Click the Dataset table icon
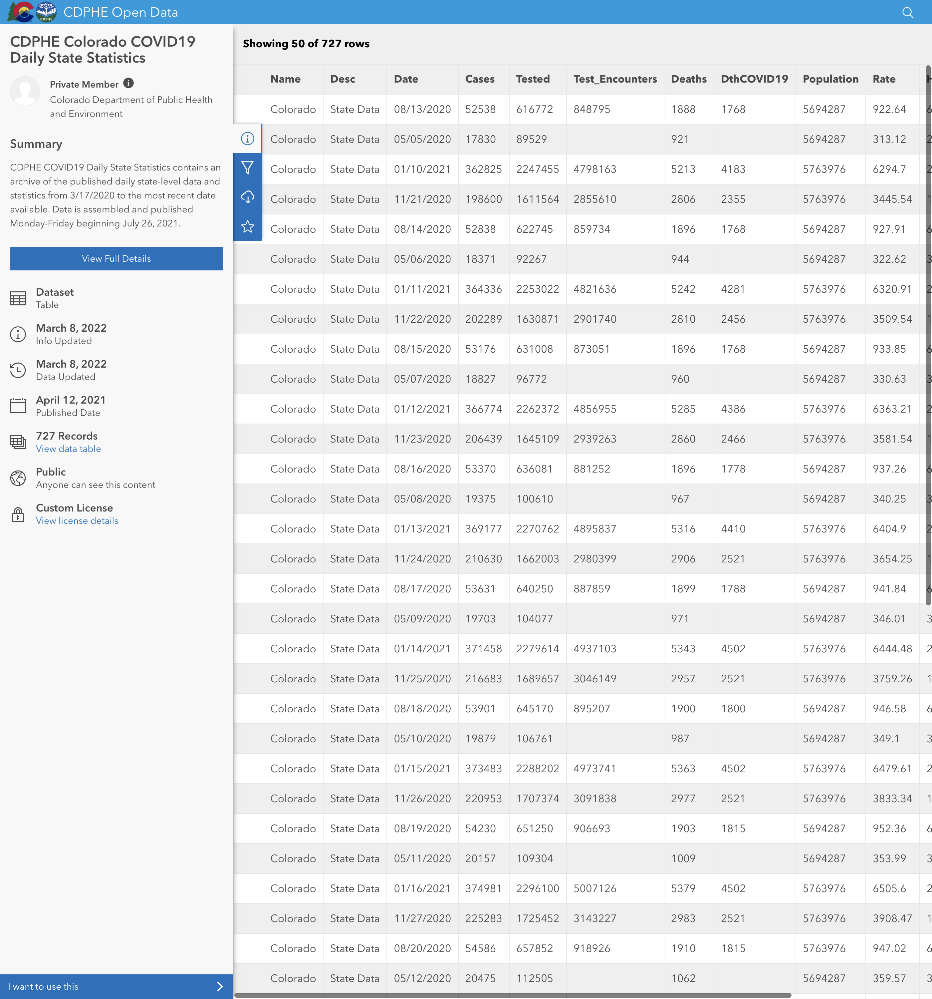The width and height of the screenshot is (932, 999). pos(18,298)
